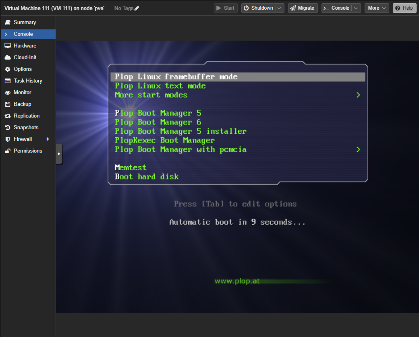Click the Hardware sidebar icon
The width and height of the screenshot is (419, 337).
[x=8, y=45]
